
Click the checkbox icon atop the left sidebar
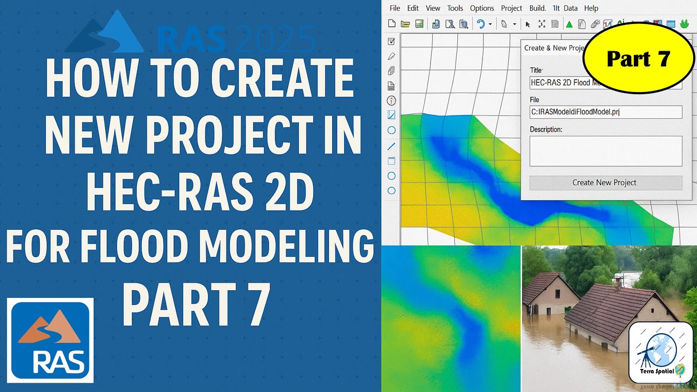coord(391,42)
